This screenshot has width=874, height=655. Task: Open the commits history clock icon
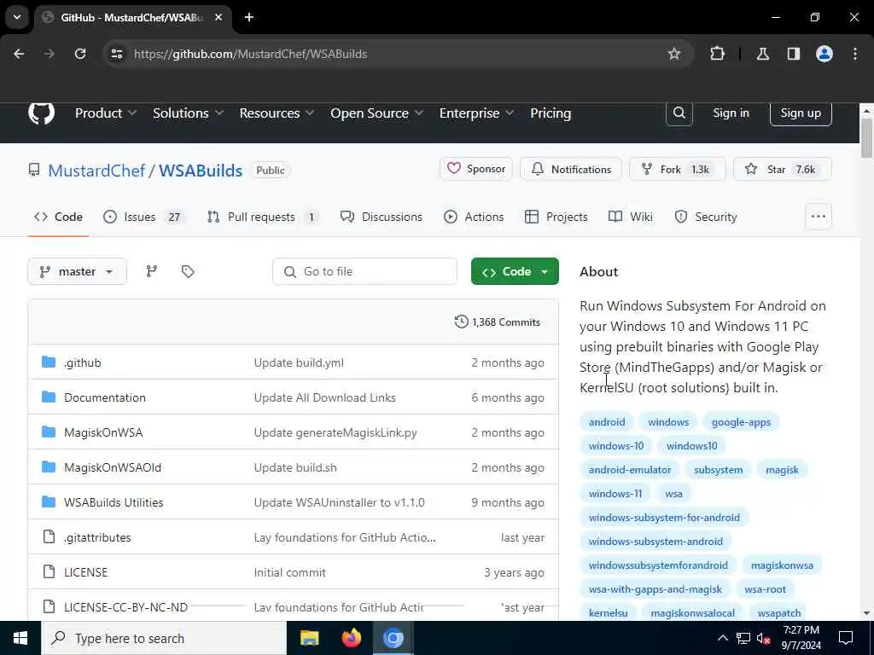pos(461,322)
